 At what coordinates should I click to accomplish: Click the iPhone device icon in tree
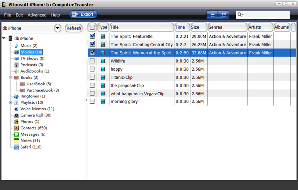tap(10, 38)
